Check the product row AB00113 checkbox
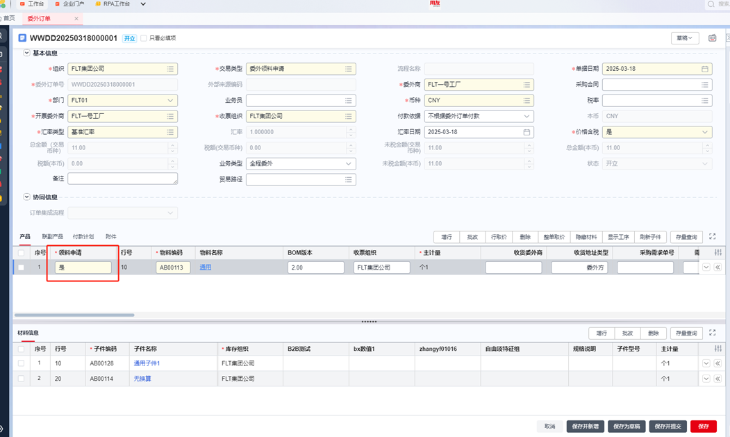 point(21,267)
